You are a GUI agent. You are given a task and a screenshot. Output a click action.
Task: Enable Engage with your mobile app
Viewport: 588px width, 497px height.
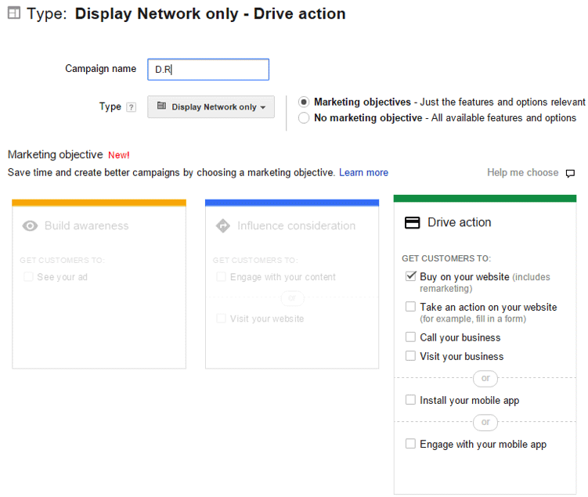coord(410,444)
